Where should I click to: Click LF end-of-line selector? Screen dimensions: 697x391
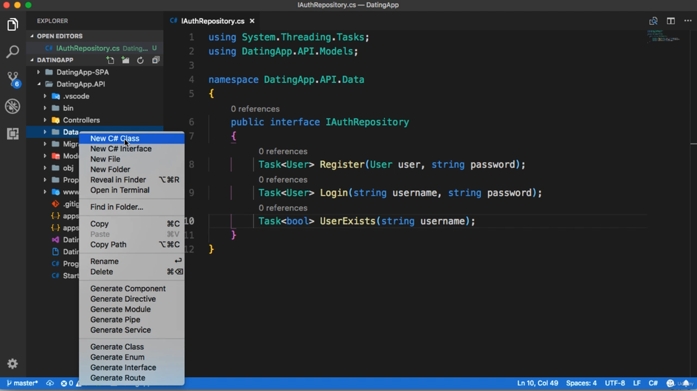[x=636, y=383]
